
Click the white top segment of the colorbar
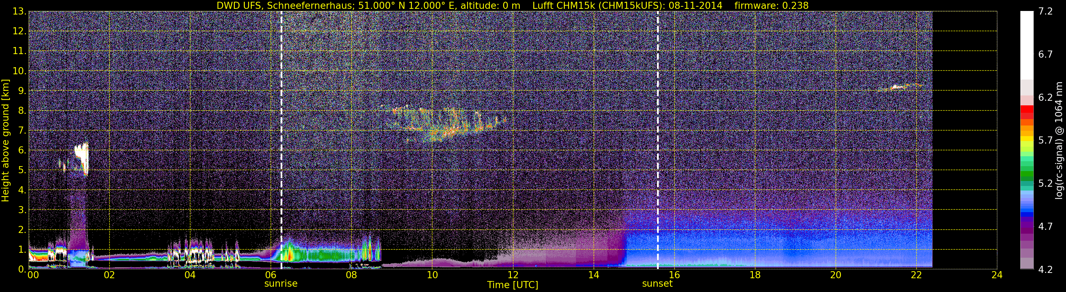1027,45
